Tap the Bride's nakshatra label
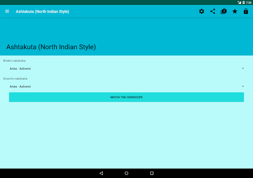 tap(14, 61)
